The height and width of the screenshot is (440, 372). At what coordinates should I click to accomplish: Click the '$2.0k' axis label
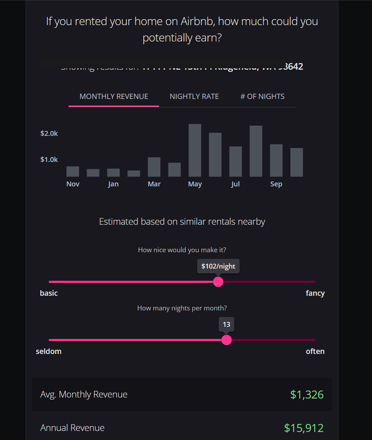click(x=49, y=133)
